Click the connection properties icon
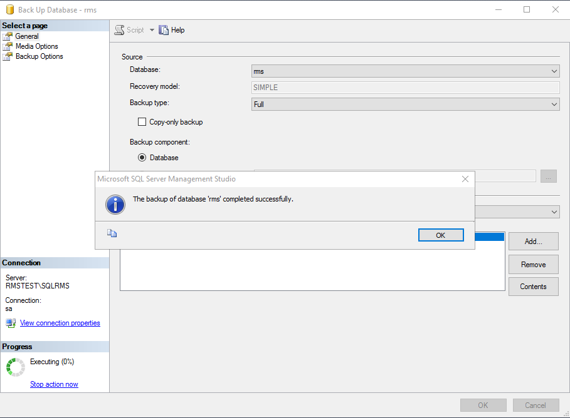This screenshot has height=418, width=570. [11, 323]
